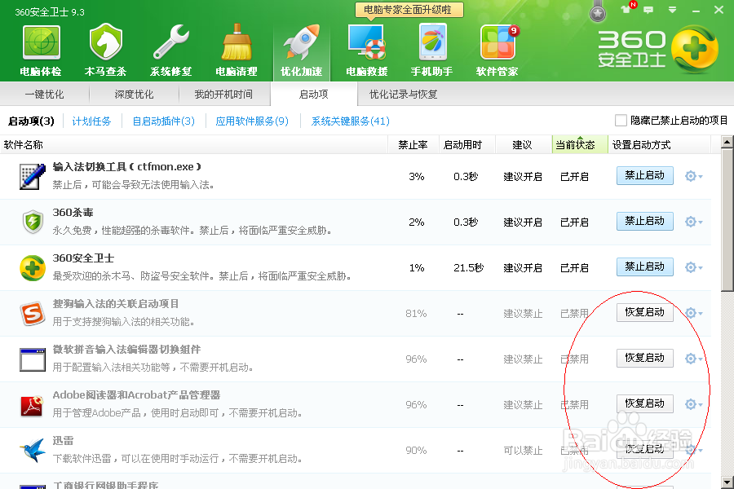Click 恢复启动 for Adobe阅读器
The image size is (734, 489).
644,403
